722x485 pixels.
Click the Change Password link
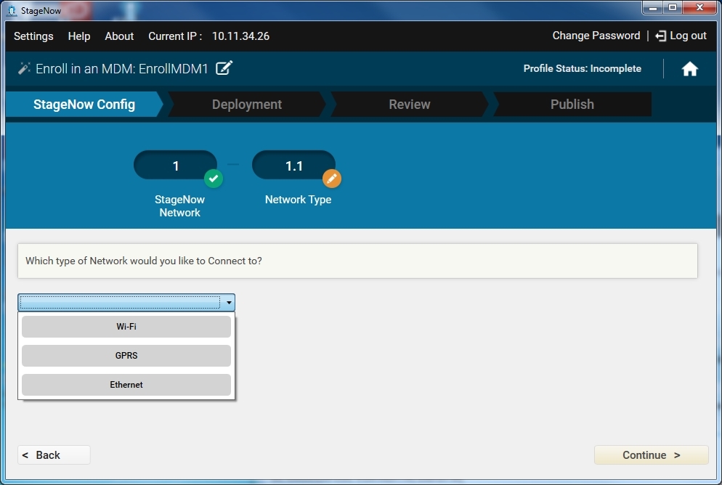(596, 36)
